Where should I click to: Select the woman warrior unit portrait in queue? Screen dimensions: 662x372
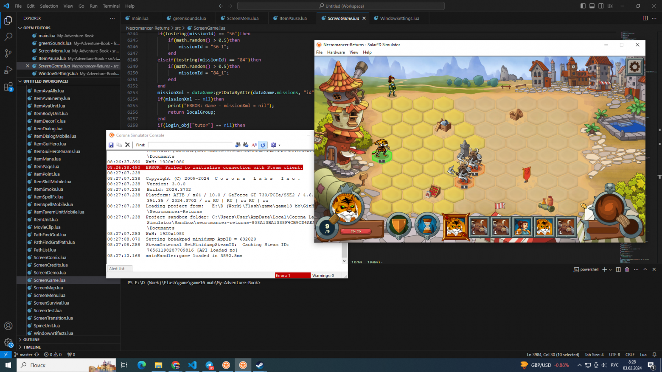[523, 226]
